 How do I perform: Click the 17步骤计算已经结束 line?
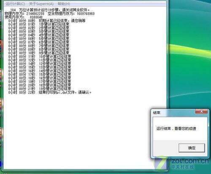tap(40, 82)
